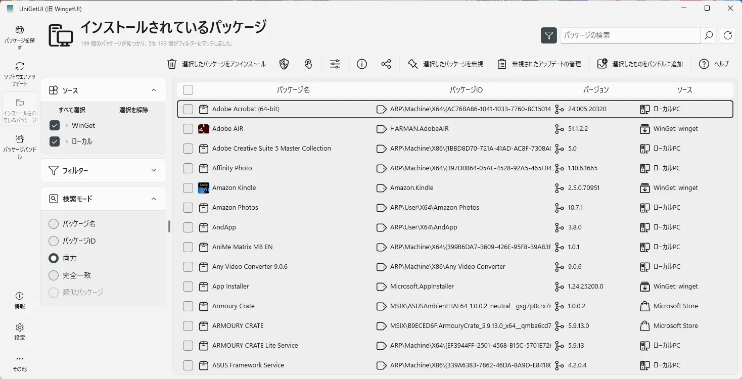Click the Adobe AIR WinGet source icon
742x379 pixels.
pos(644,129)
